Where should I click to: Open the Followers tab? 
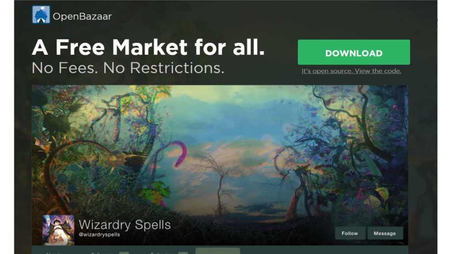pyautogui.click(x=102, y=253)
